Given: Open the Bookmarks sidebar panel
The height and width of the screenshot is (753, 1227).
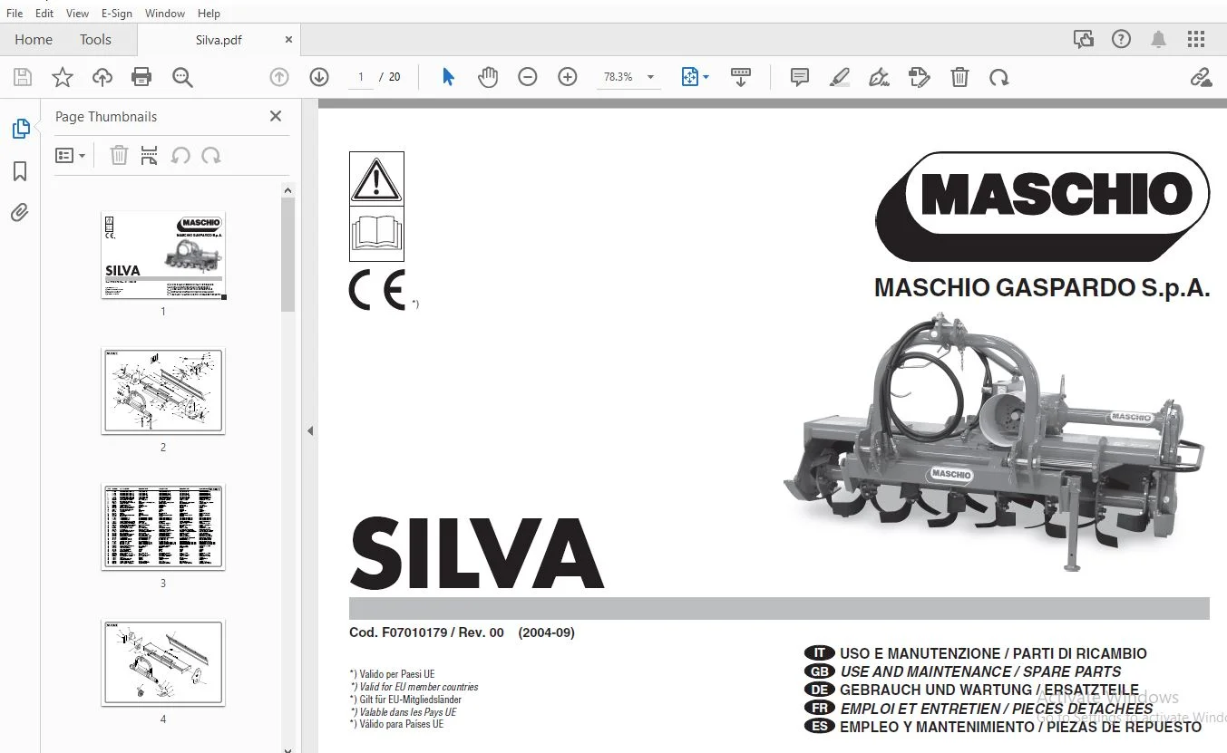Looking at the screenshot, I should tap(20, 171).
